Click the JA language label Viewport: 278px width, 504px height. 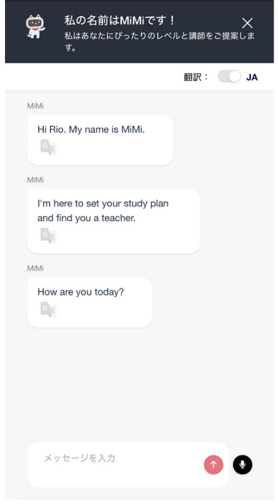click(252, 78)
